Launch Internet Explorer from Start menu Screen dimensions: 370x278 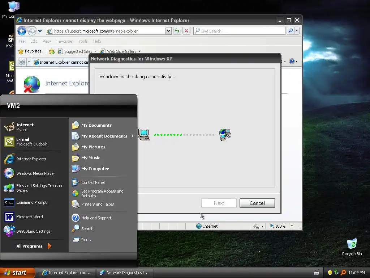34,159
